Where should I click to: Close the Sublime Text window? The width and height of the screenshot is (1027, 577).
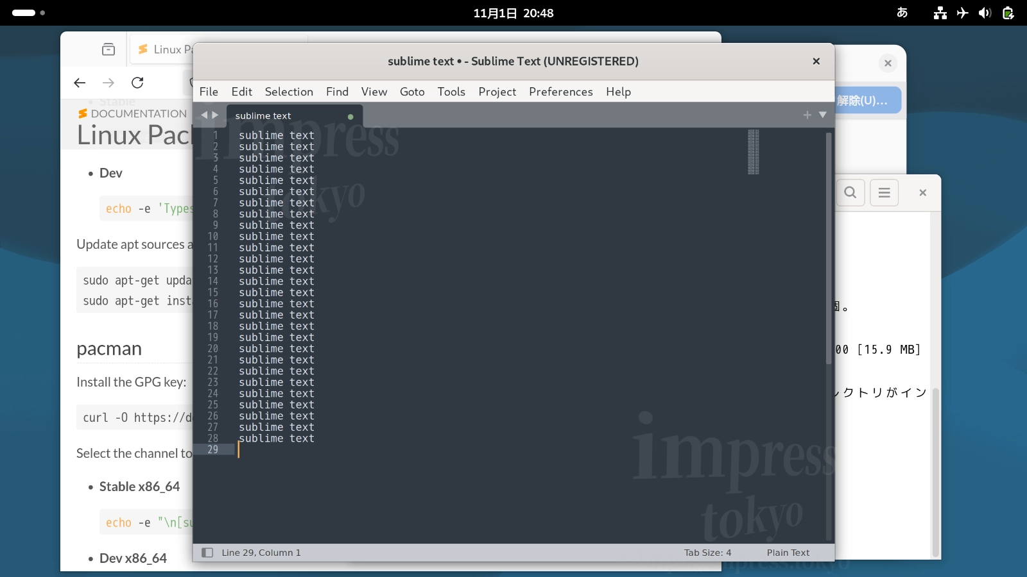tap(816, 62)
